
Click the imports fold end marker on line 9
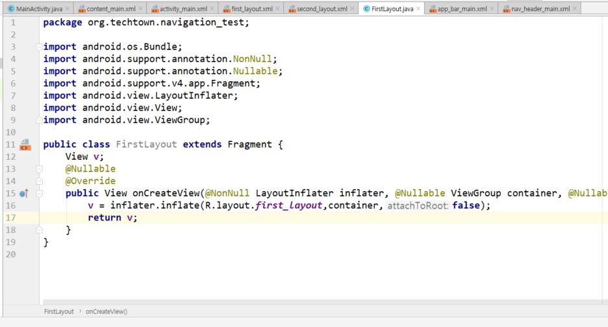click(x=39, y=120)
